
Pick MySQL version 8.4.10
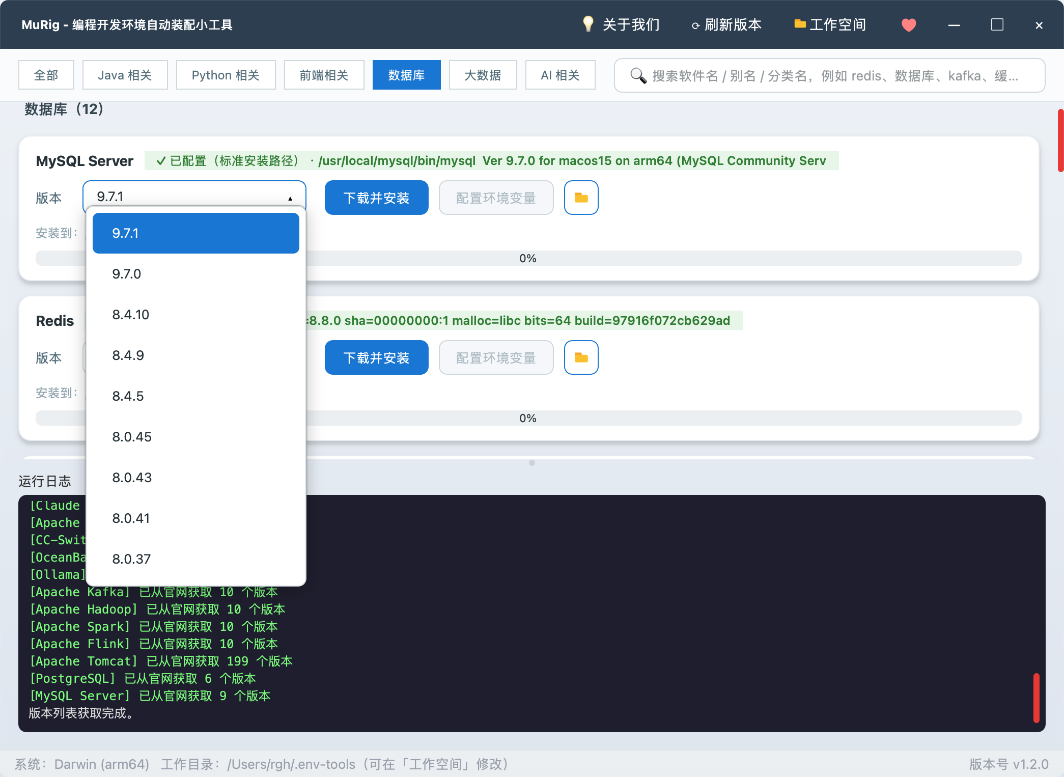point(196,315)
